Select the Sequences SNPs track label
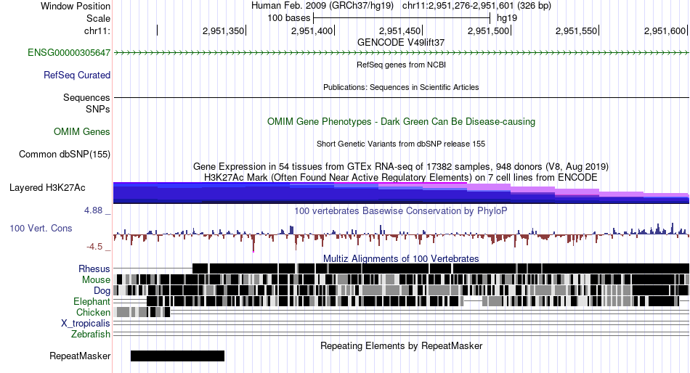 click(86, 103)
